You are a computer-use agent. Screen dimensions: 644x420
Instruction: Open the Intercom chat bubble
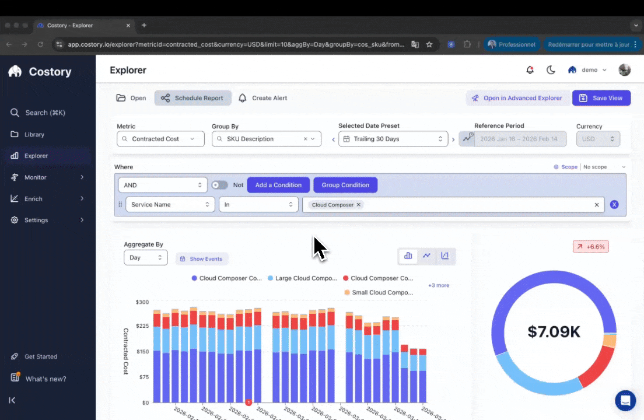625,401
